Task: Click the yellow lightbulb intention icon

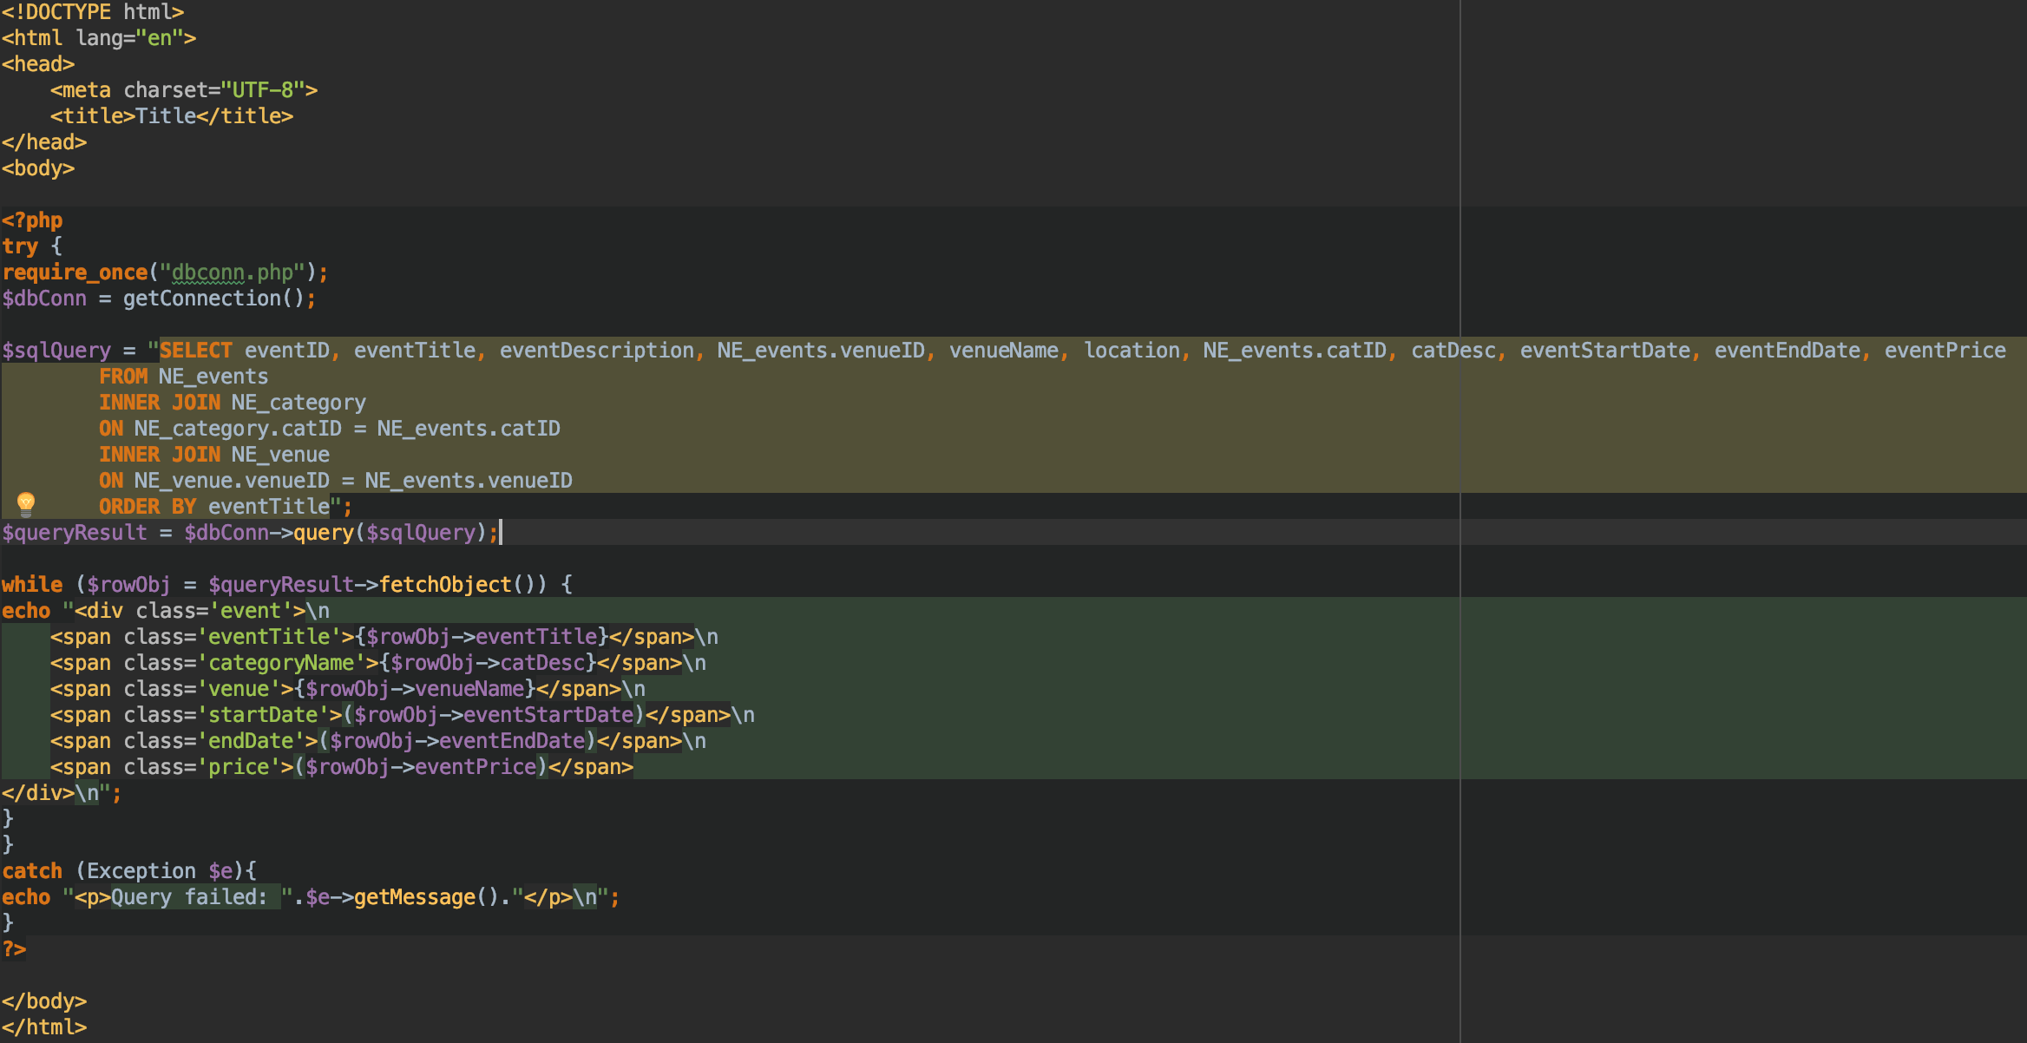Action: 26,503
